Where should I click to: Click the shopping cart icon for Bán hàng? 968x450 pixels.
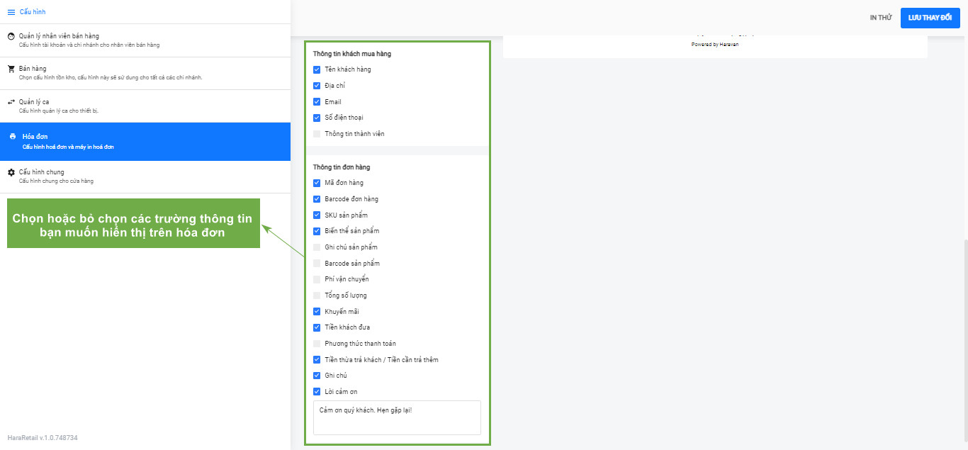pos(11,69)
